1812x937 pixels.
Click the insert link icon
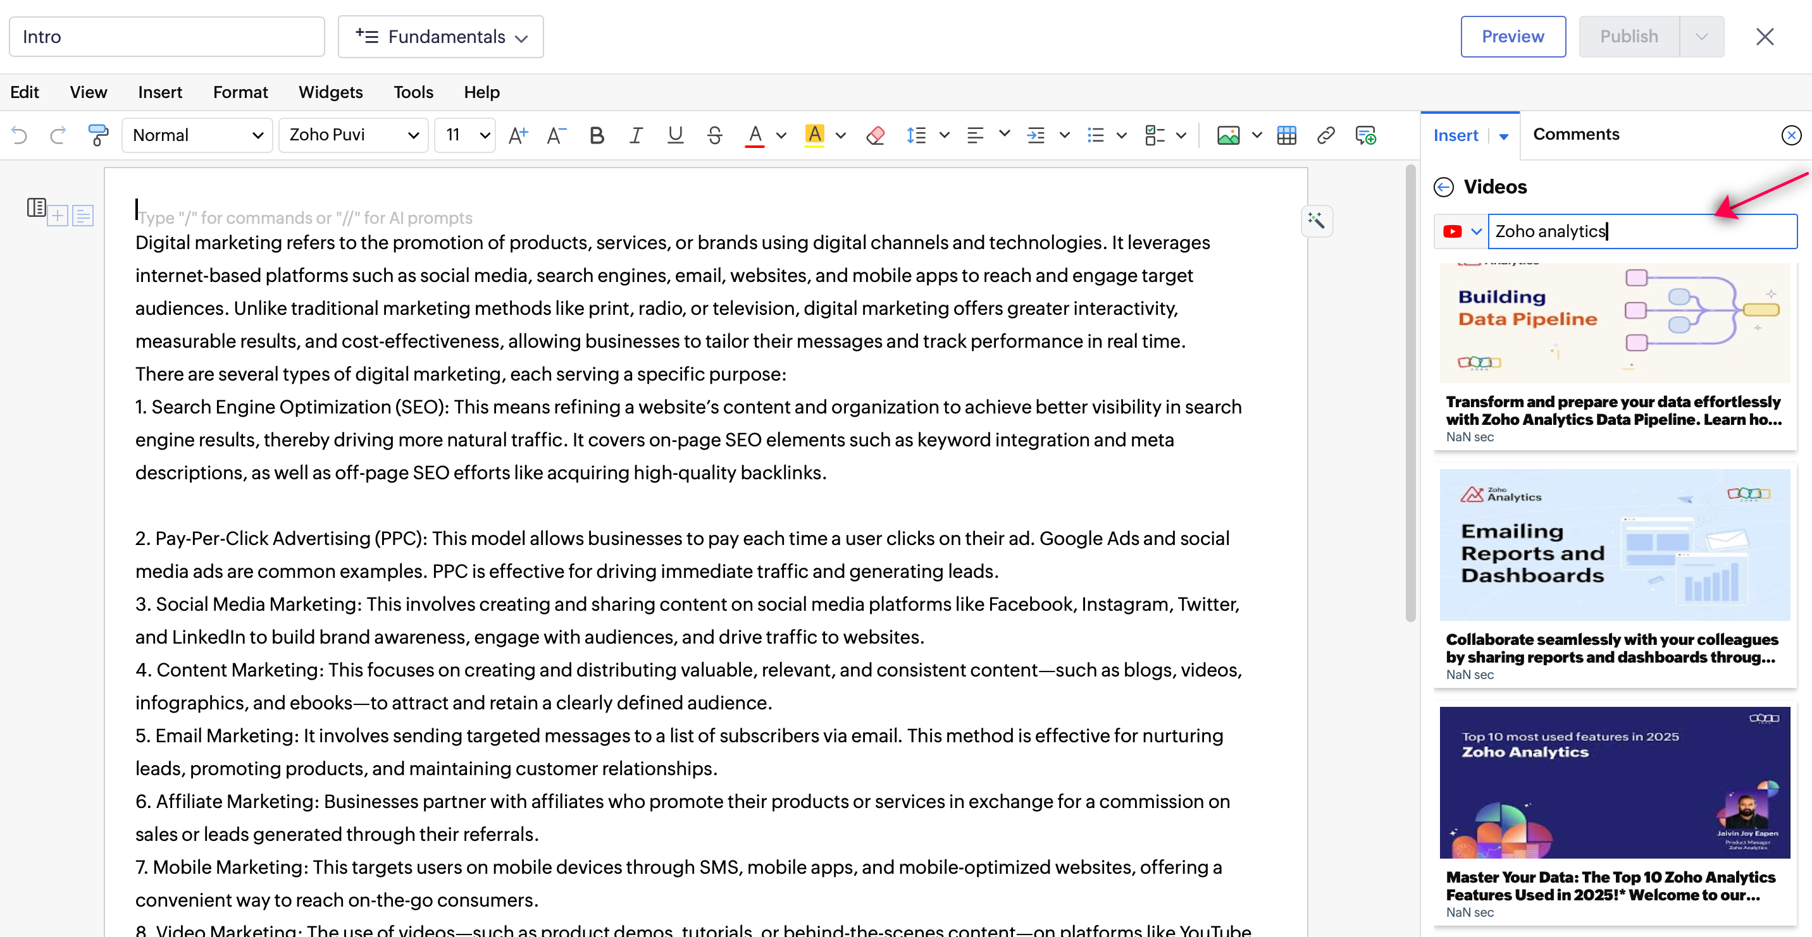pyautogui.click(x=1325, y=135)
